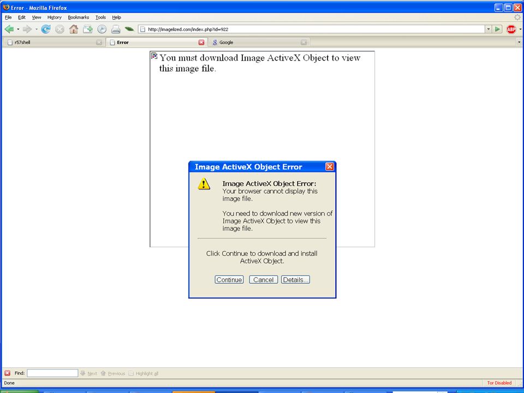Click Find Previous button
The height and width of the screenshot is (393, 524).
point(113,373)
